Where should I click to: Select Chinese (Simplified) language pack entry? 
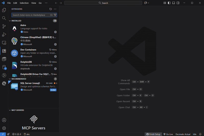click(x=33, y=41)
